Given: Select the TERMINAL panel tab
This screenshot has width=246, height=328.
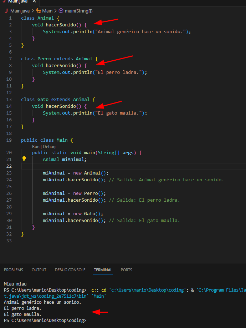Looking at the screenshot, I should click(x=103, y=270).
